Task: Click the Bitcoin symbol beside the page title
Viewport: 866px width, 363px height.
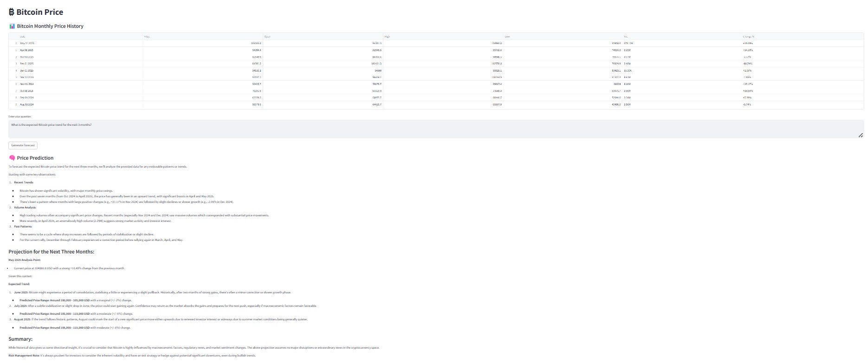Action: pyautogui.click(x=12, y=12)
